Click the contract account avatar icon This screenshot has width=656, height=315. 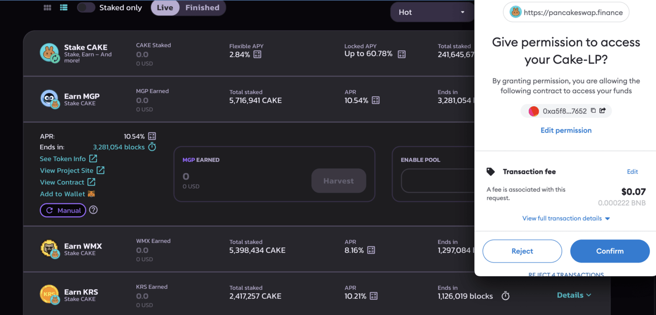click(533, 111)
